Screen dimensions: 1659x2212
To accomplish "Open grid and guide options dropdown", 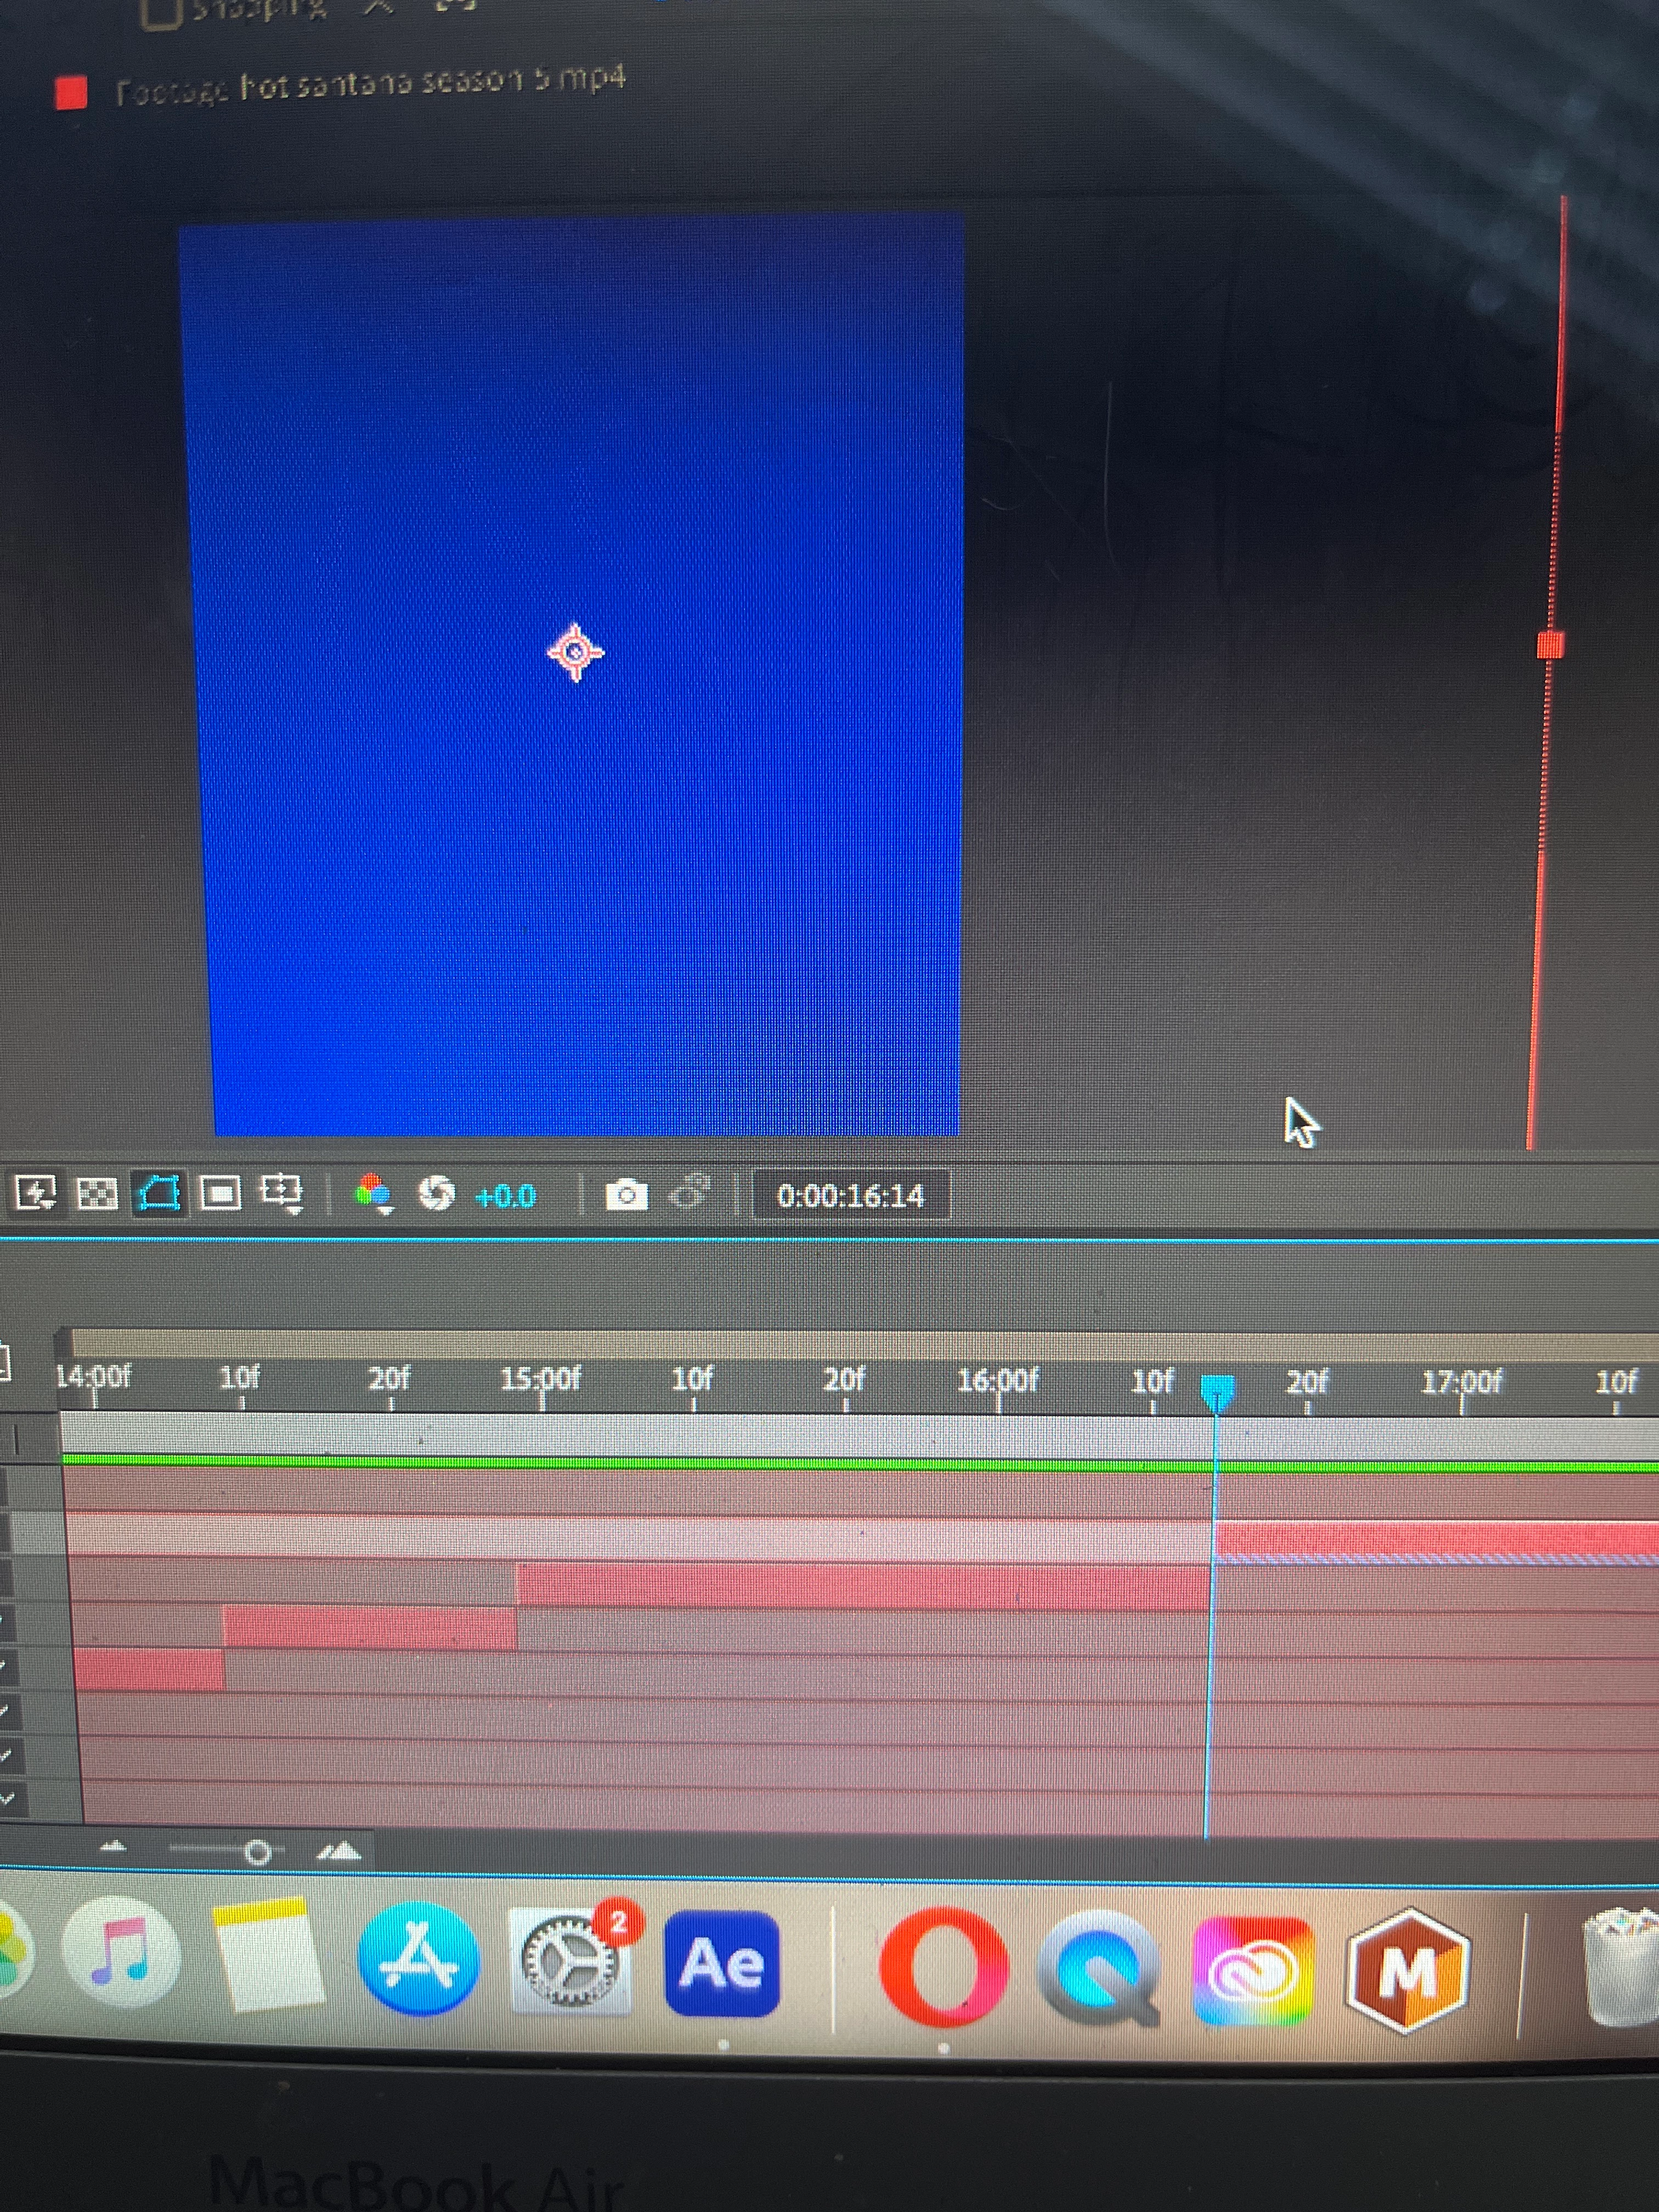I will click(282, 1193).
